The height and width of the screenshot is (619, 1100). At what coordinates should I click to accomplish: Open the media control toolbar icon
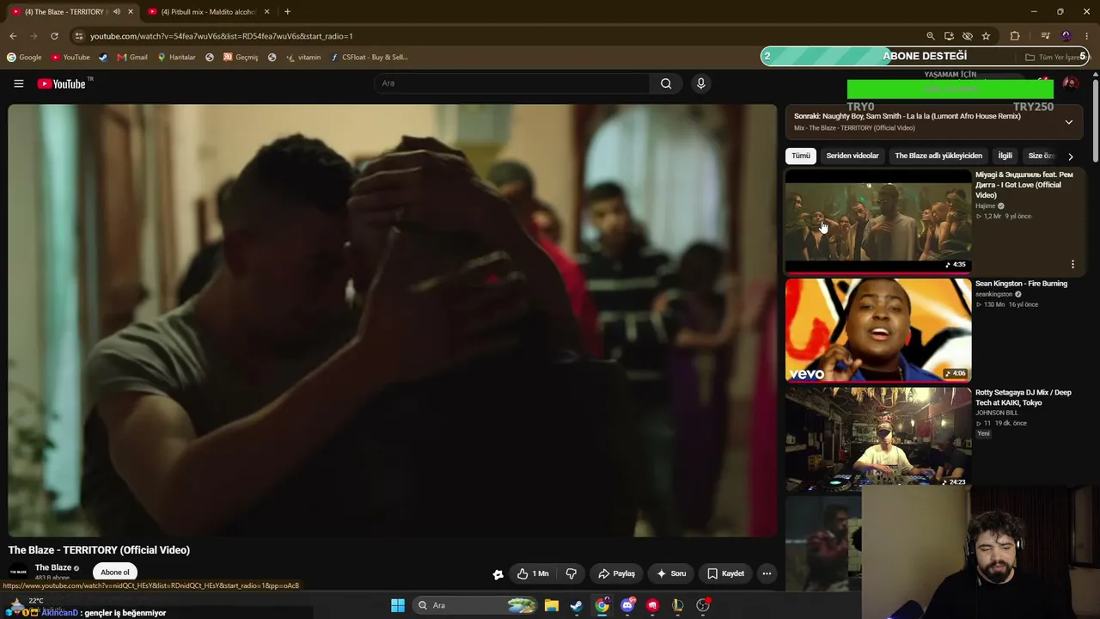1045,36
